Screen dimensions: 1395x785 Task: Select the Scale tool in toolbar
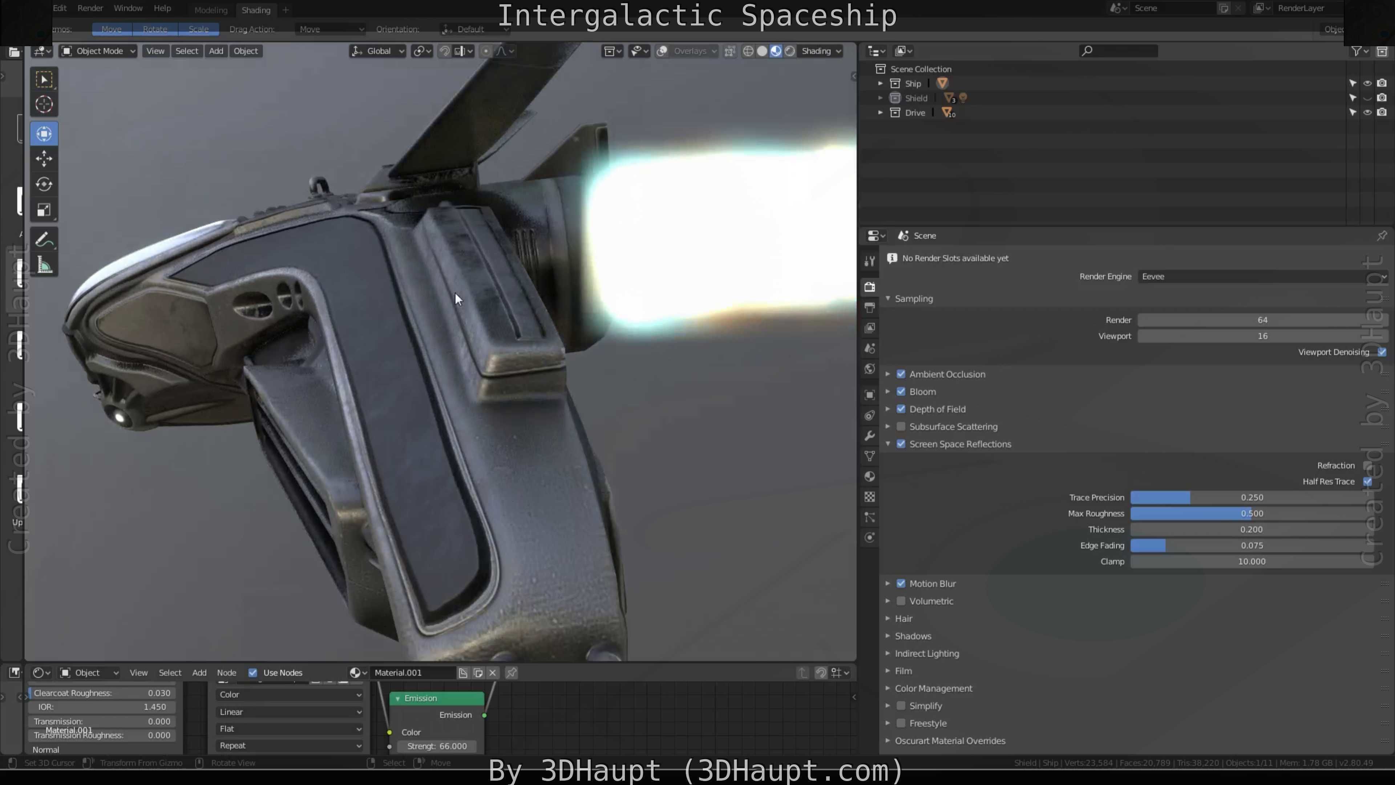pyautogui.click(x=44, y=210)
